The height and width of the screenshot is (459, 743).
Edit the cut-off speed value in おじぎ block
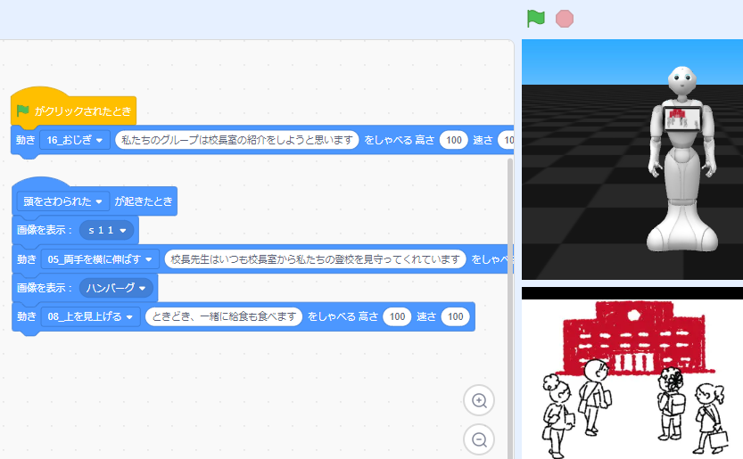506,140
